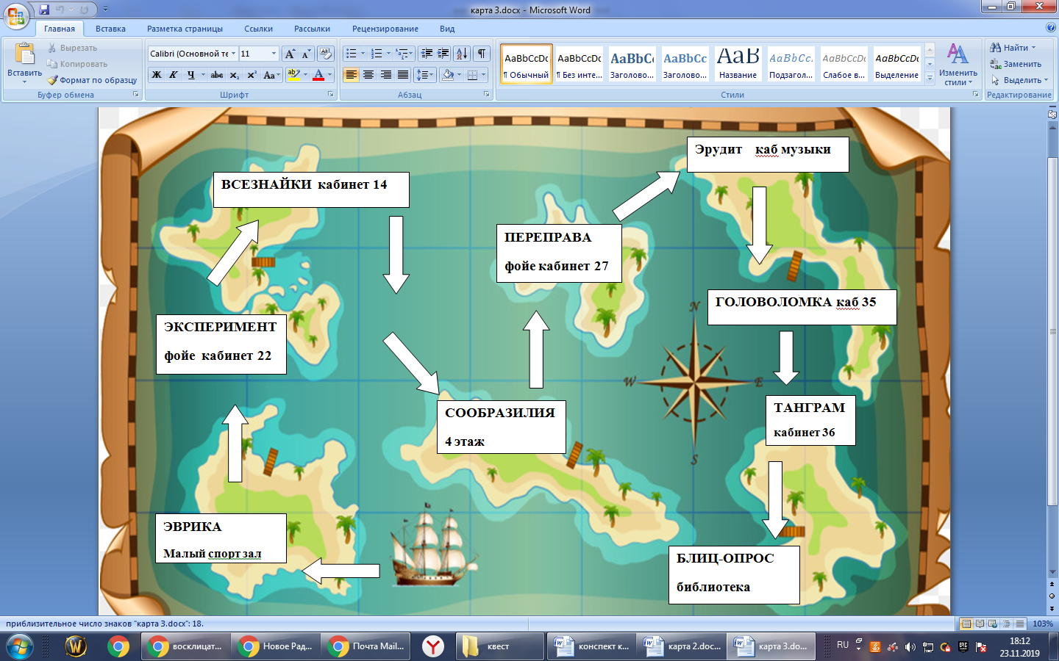Click the Office button
Screen dimensions: 1059x661
point(15,15)
